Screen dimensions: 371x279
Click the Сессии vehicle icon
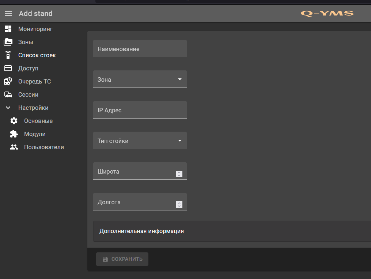click(8, 95)
